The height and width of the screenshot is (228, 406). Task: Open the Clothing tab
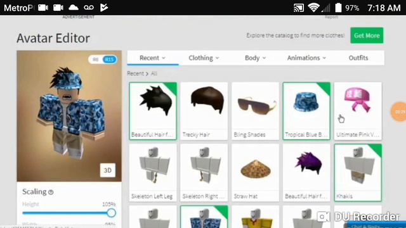coord(204,58)
